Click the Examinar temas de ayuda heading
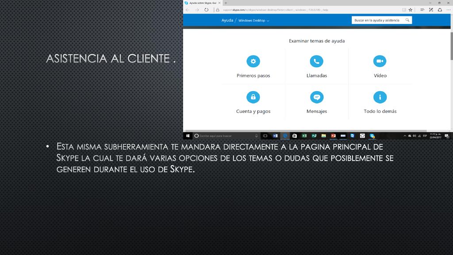The width and height of the screenshot is (453, 255). (x=317, y=41)
